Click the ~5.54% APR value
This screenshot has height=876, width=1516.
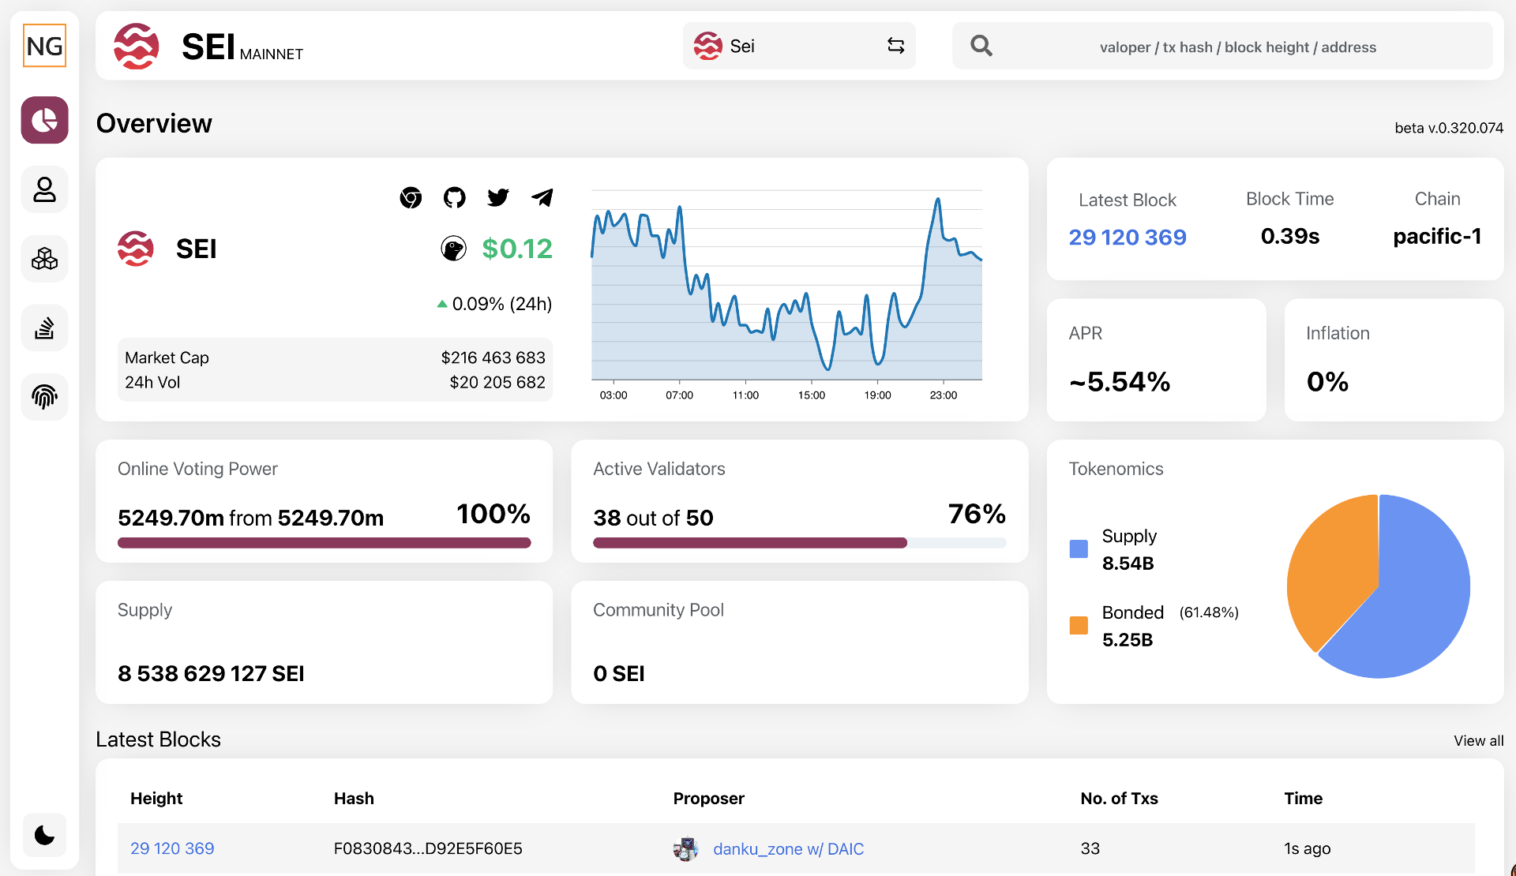(1120, 382)
